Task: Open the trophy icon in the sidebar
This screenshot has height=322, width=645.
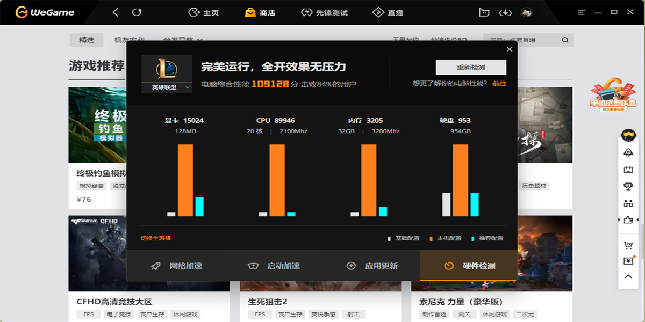Action: pos(628,186)
